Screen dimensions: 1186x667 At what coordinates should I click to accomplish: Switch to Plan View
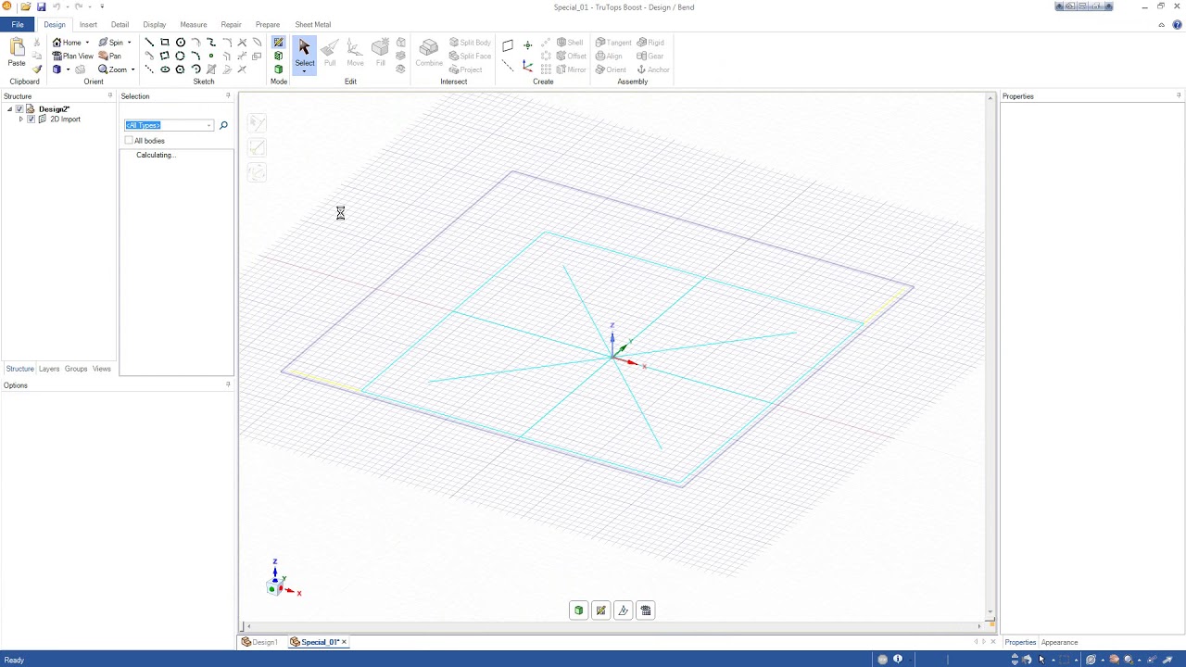(72, 56)
